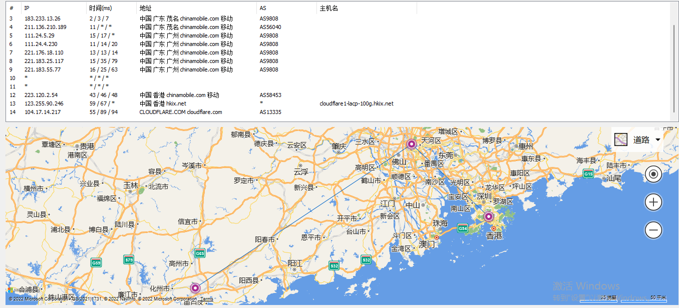Image resolution: width=679 pixels, height=308 pixels.
Task: Click the 澳门 label on the map
Action: click(x=427, y=244)
